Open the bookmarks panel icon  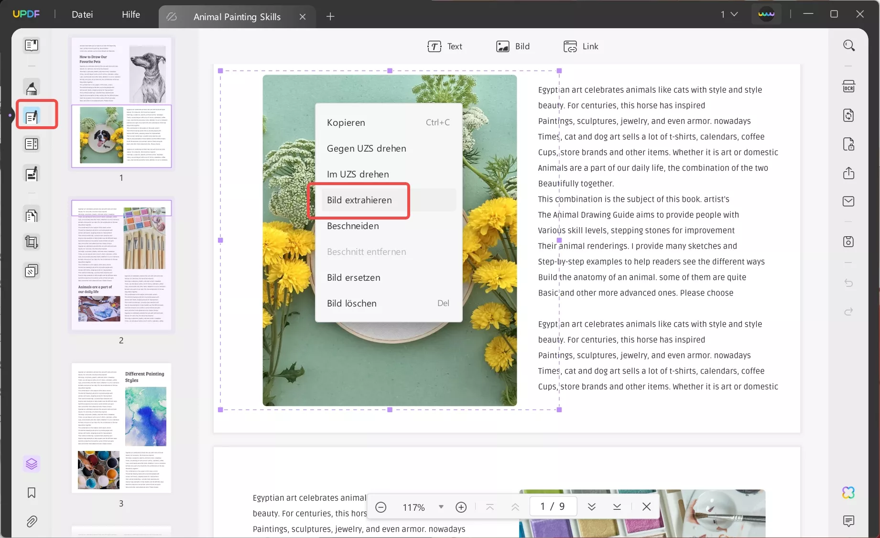(x=32, y=493)
